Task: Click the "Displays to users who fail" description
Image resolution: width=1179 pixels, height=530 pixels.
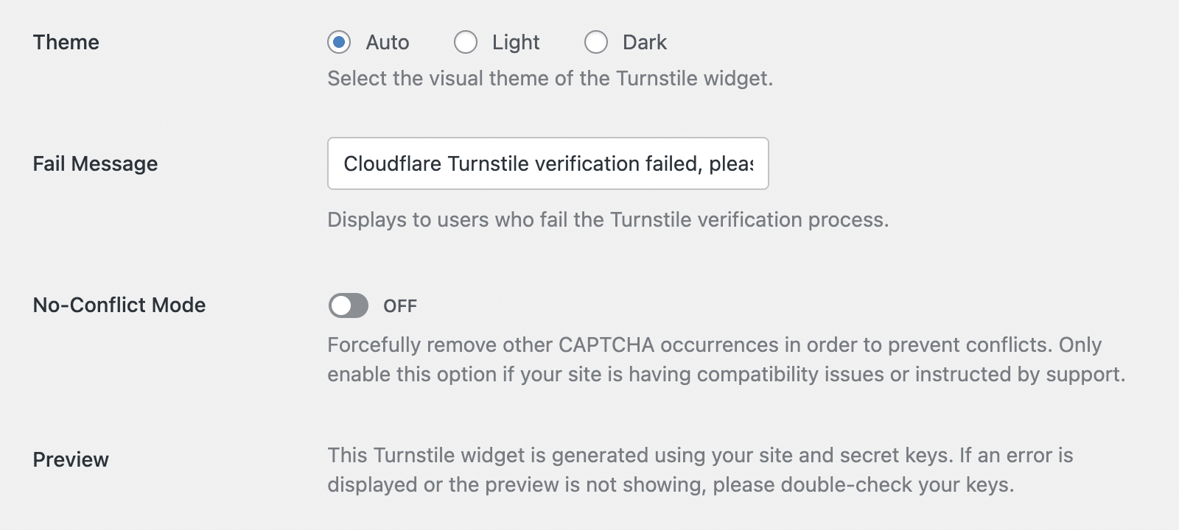Action: point(608,220)
